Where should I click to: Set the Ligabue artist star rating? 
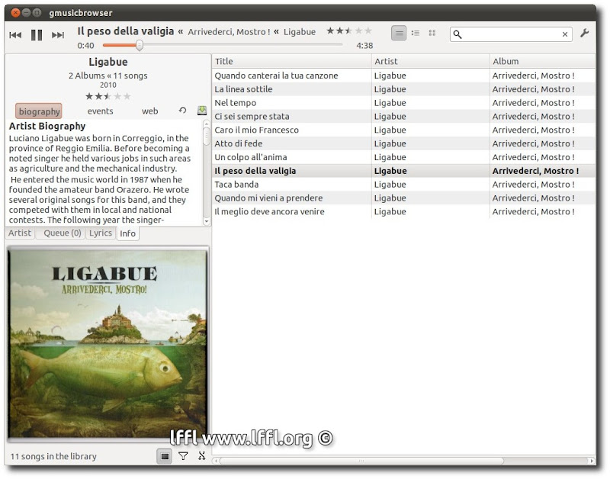click(x=108, y=96)
